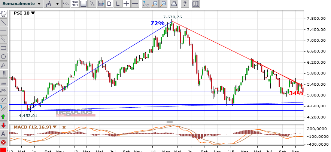
Task: Toggle the D mode button
Action: (109, 4)
